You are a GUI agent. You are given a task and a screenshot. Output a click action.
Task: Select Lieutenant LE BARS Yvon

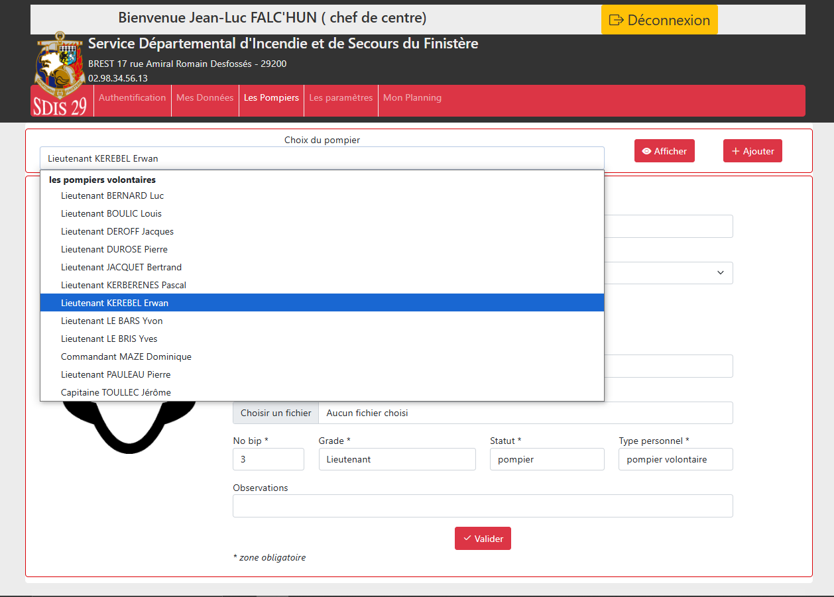(x=111, y=321)
